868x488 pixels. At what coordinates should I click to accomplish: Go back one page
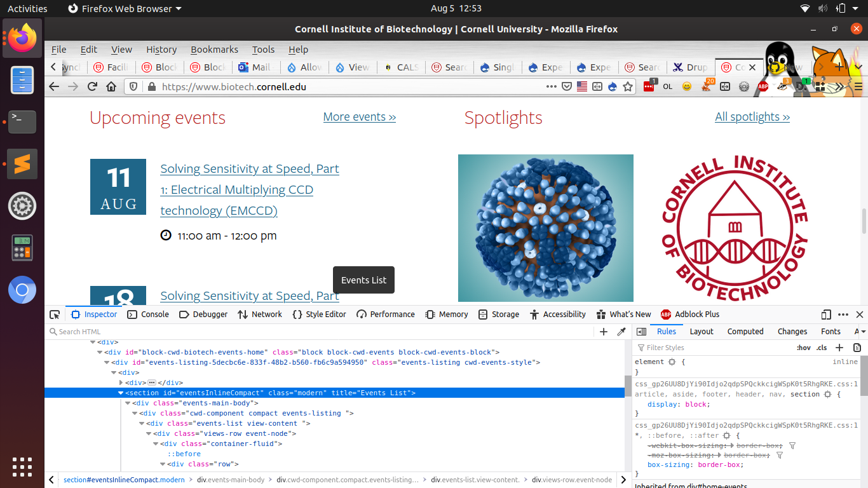[54, 86]
